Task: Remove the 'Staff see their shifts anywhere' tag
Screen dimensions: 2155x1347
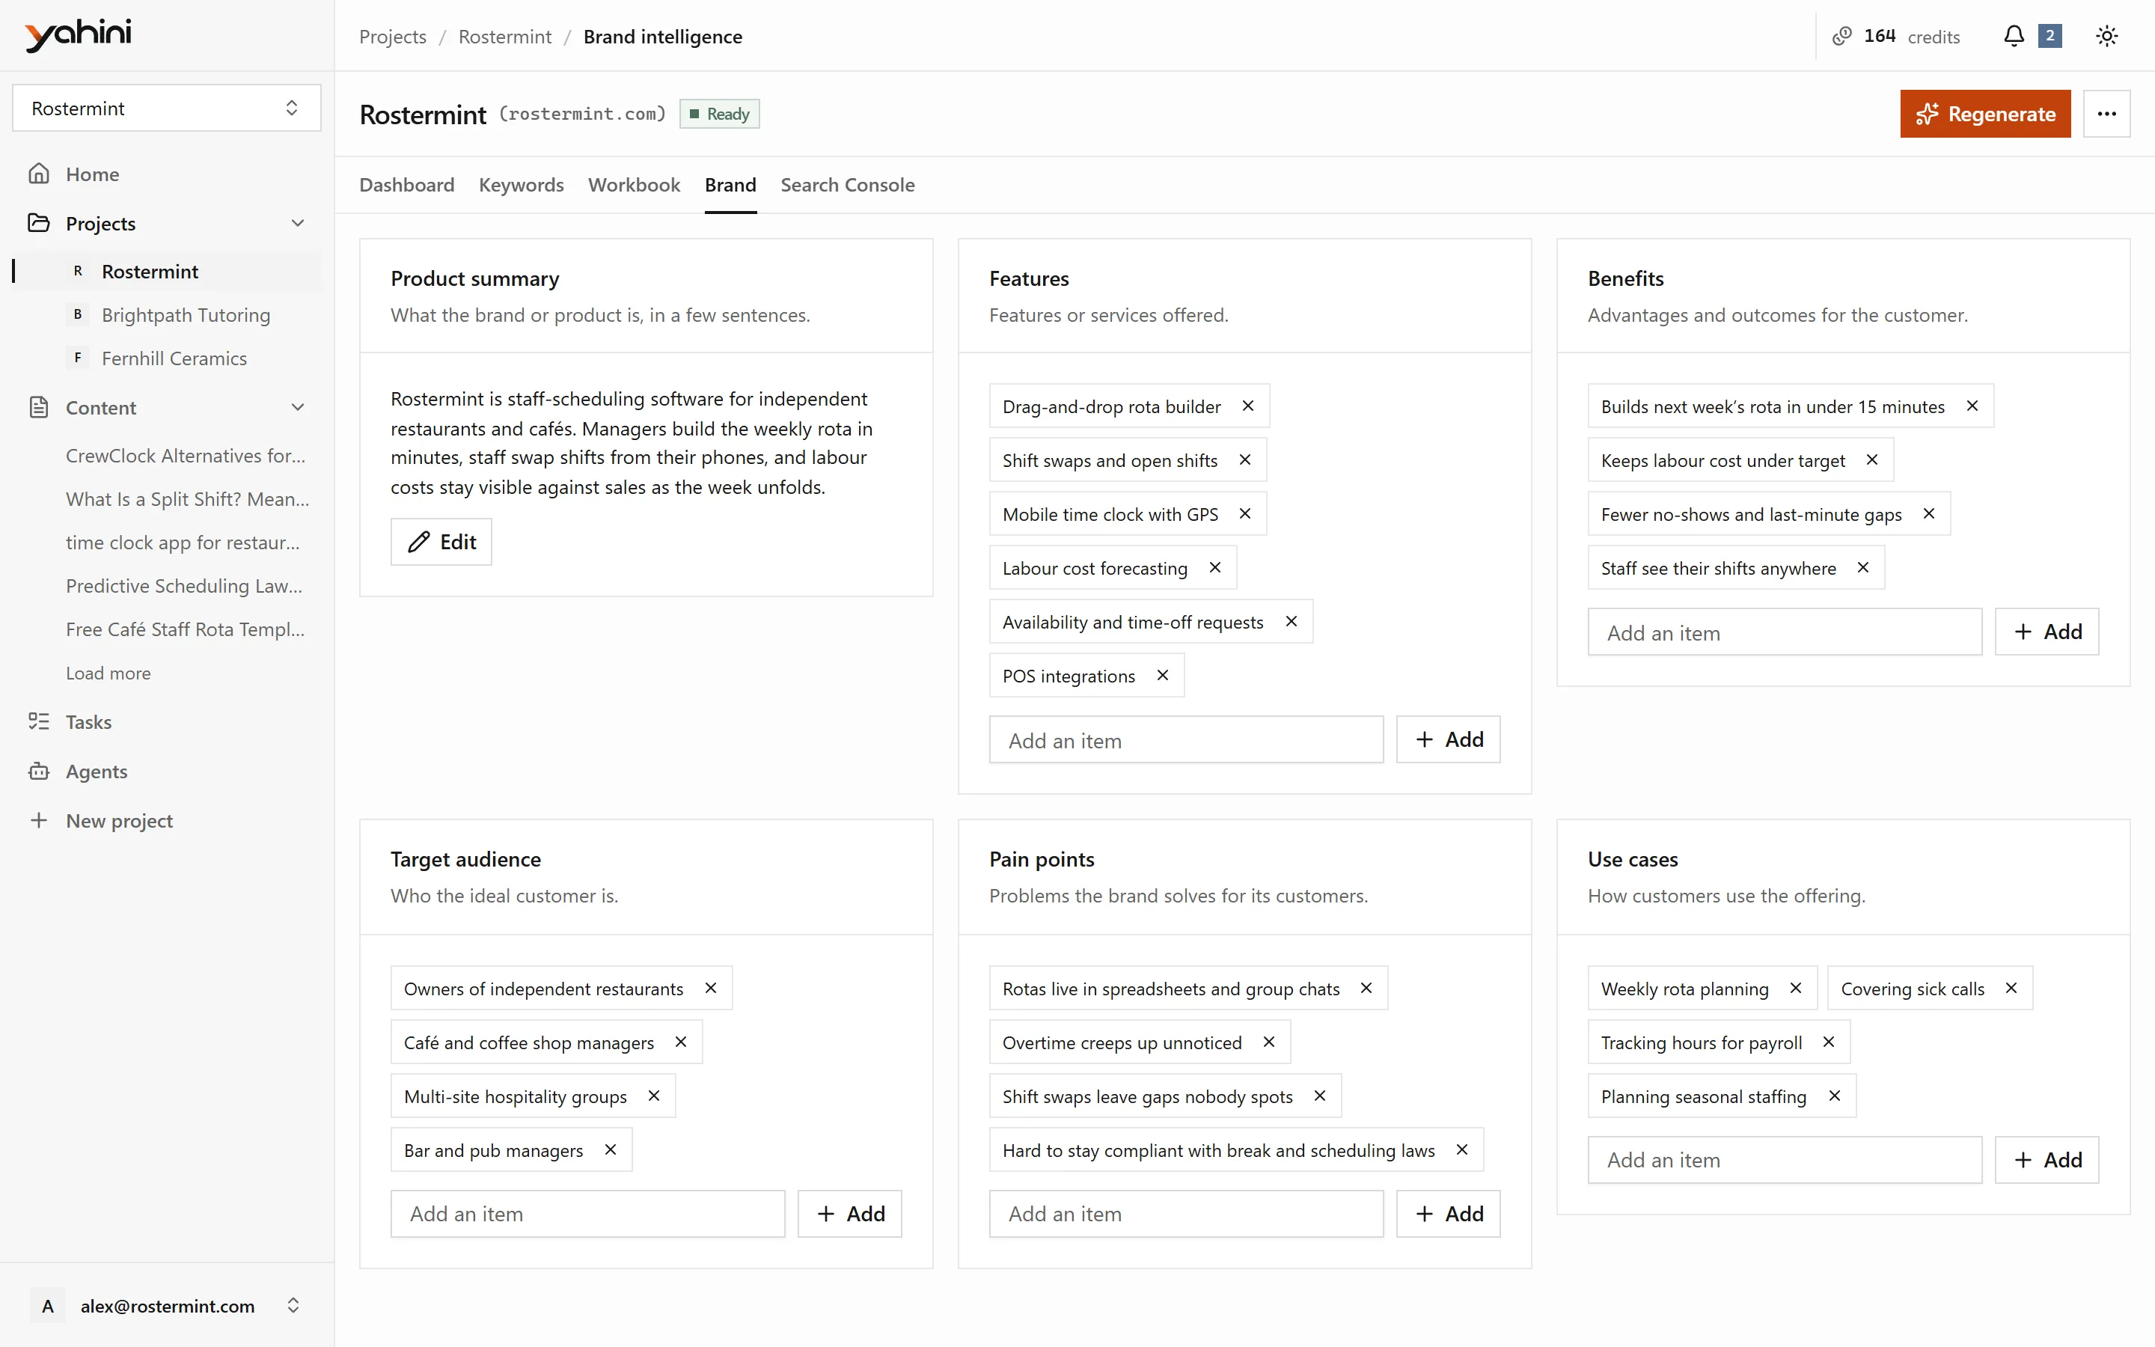Action: pyautogui.click(x=1863, y=567)
